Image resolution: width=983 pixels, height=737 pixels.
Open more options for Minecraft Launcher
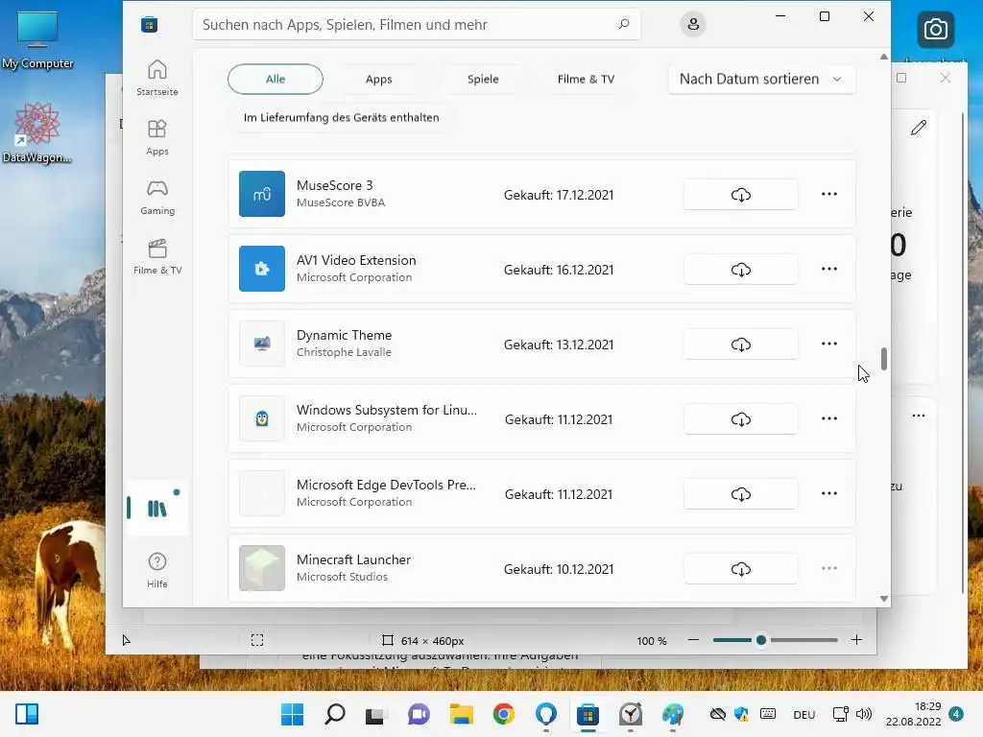(828, 568)
